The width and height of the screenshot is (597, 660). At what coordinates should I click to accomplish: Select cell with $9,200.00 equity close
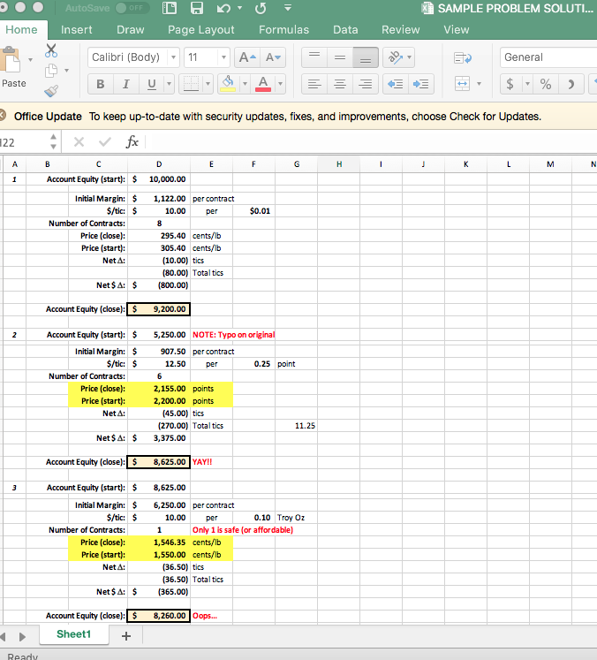coord(159,309)
